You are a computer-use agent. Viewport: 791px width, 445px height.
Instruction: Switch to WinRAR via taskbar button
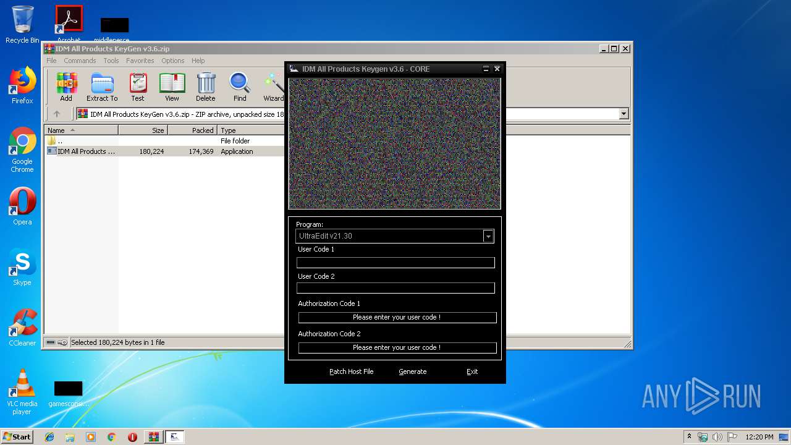pyautogui.click(x=153, y=437)
